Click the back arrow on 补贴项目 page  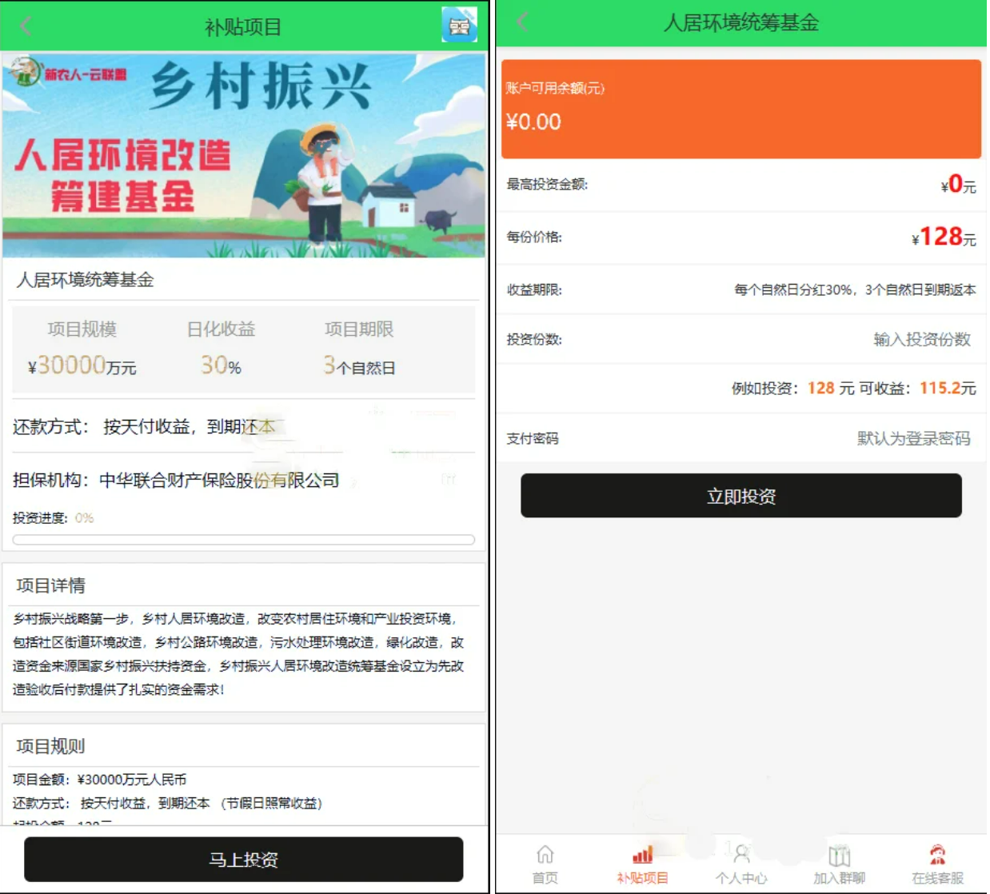[25, 25]
